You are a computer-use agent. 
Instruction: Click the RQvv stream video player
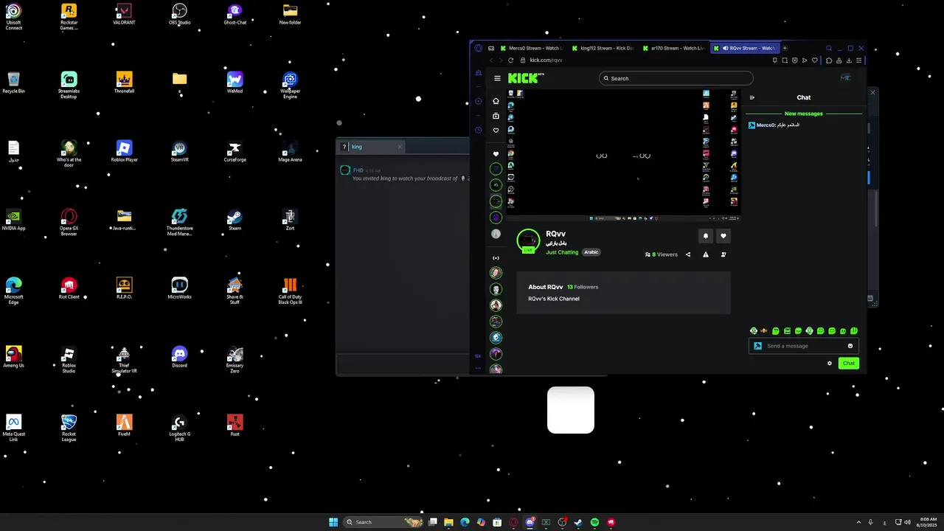[623, 155]
